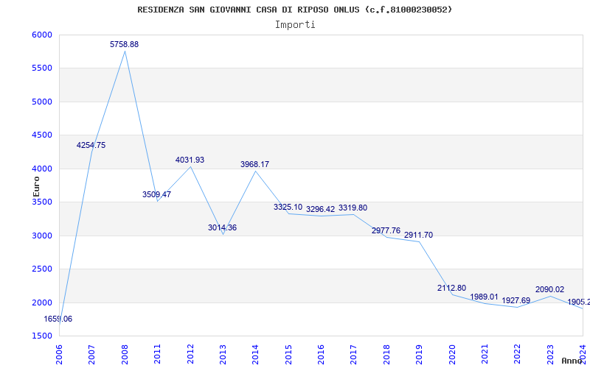Click the 3968.17 data label
Viewport: 590px width, 368px height.
click(254, 164)
